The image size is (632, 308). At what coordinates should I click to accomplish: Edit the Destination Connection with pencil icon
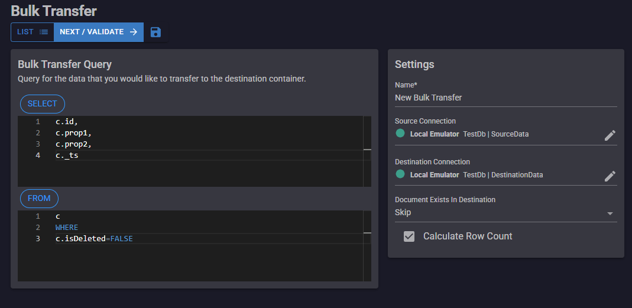click(x=610, y=176)
